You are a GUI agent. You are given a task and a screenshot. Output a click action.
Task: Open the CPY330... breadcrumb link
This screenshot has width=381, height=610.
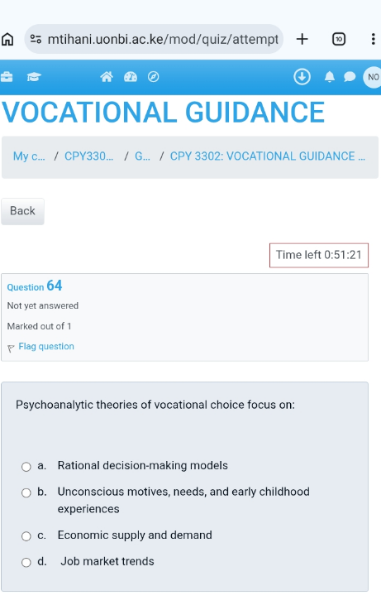(x=89, y=156)
